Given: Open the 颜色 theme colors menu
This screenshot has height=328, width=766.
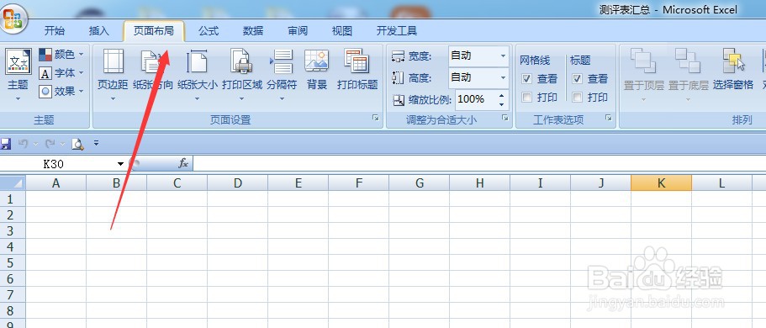Looking at the screenshot, I should 61,55.
